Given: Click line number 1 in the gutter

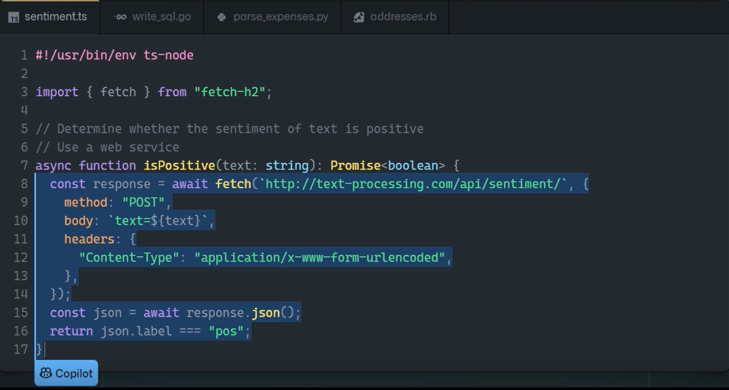Looking at the screenshot, I should (24, 55).
